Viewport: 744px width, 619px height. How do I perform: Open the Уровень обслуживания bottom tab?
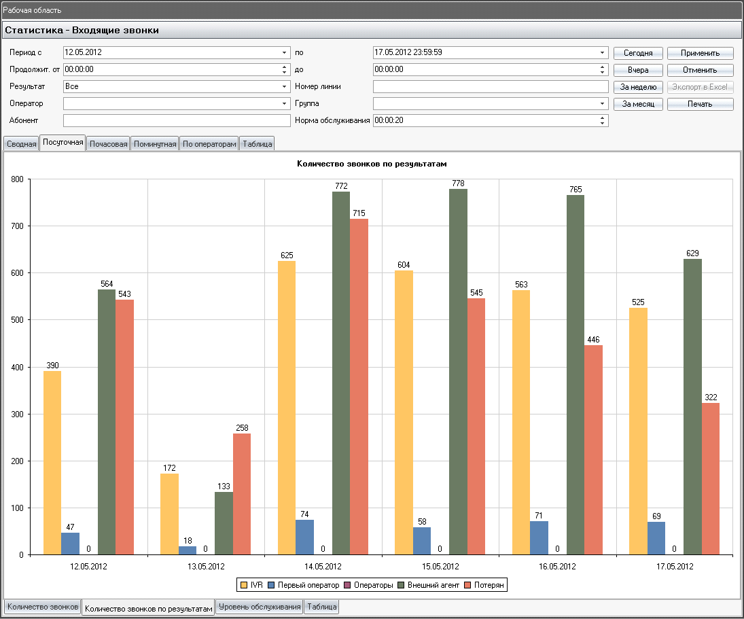[260, 607]
